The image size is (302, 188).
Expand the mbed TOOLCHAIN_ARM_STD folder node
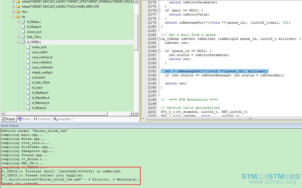click(x=13, y=7)
